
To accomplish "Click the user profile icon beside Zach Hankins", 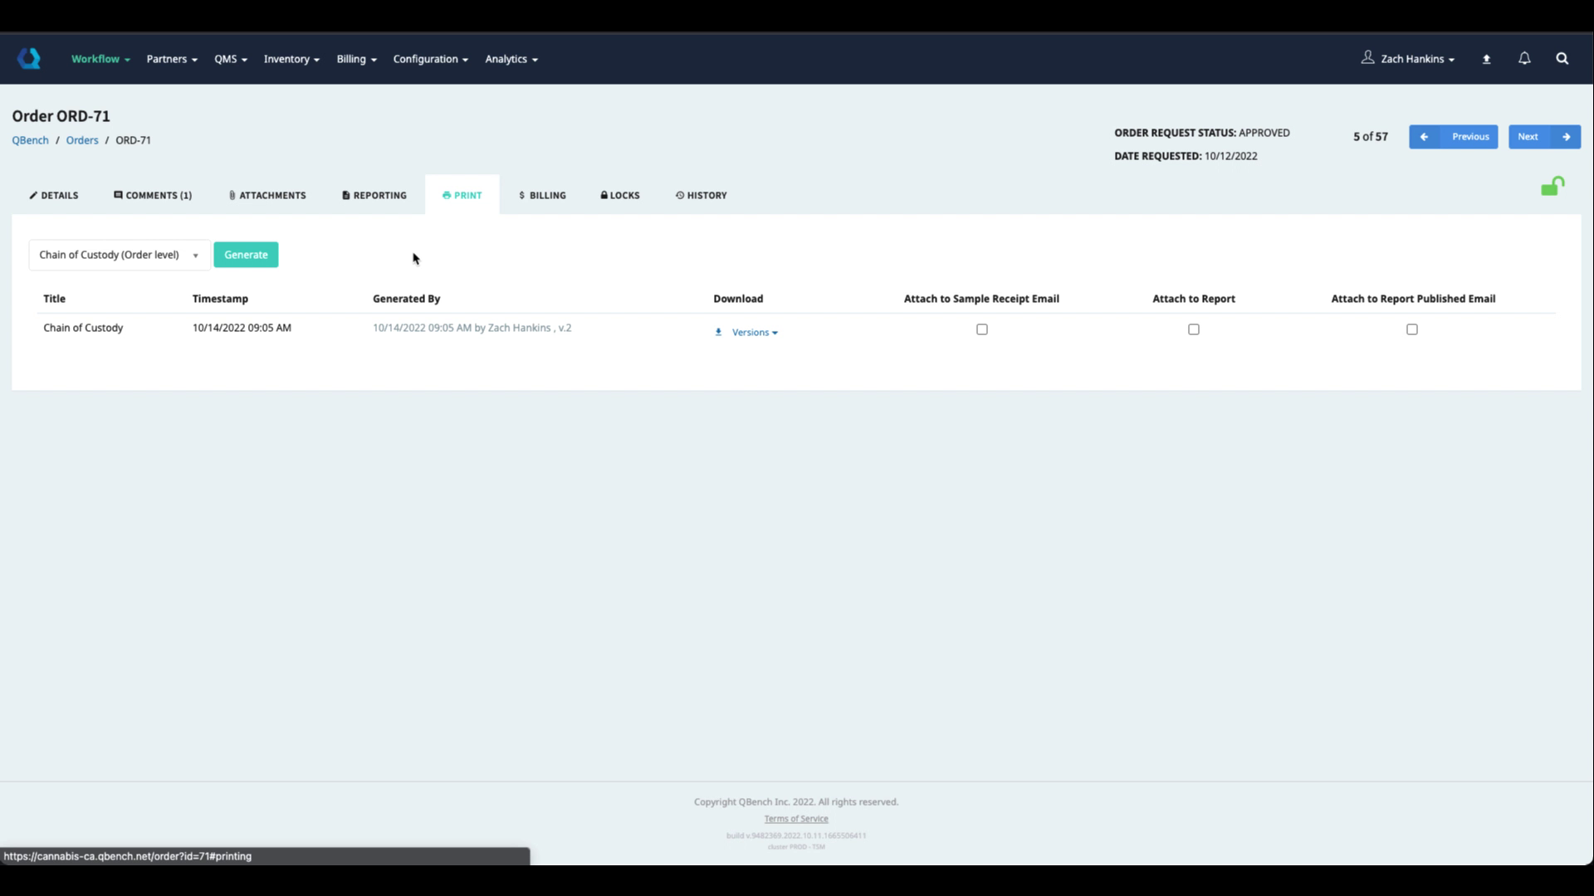I will coord(1367,58).
